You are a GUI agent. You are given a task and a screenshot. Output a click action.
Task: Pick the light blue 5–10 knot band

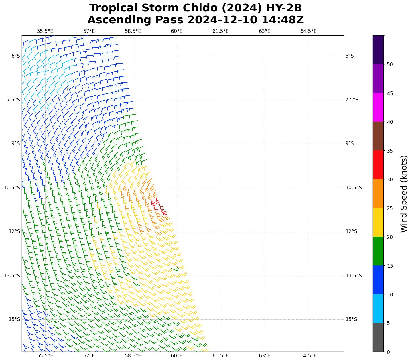pos(378,308)
